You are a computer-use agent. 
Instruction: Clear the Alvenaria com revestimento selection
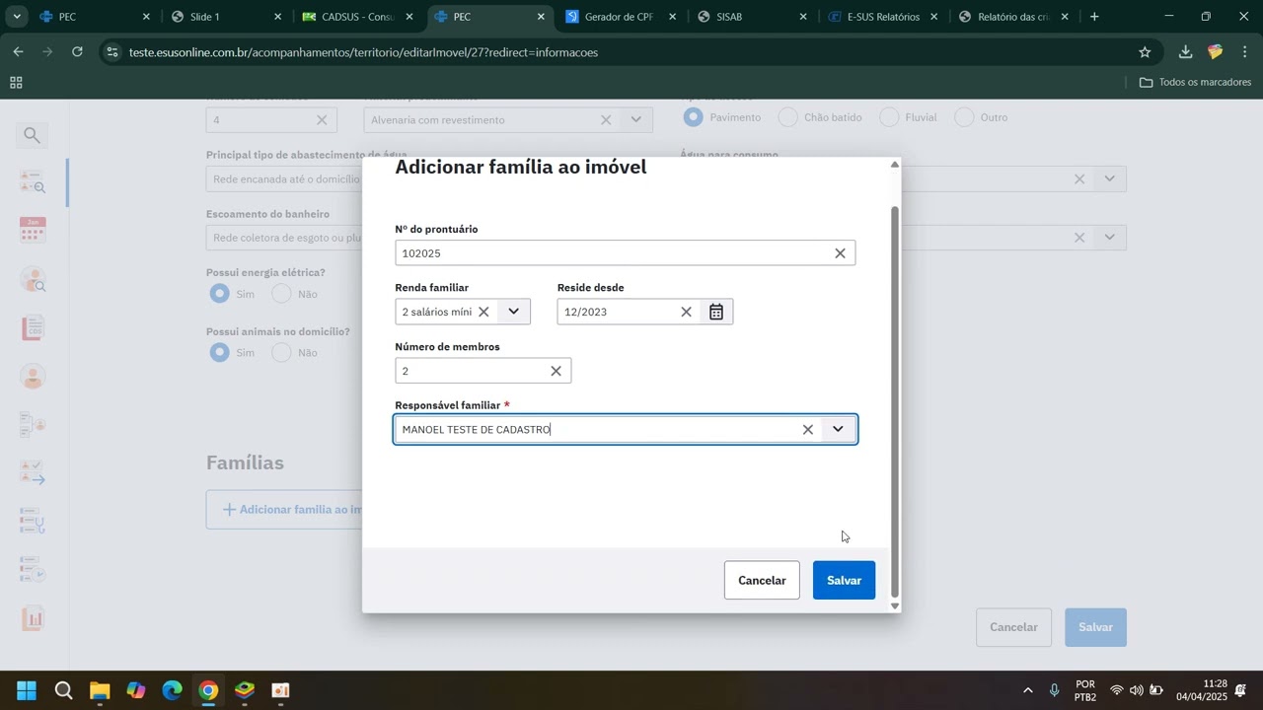coord(606,120)
